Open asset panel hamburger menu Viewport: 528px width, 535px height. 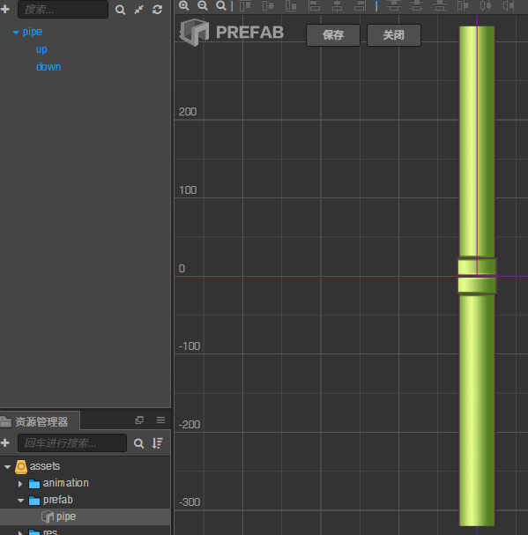[160, 420]
